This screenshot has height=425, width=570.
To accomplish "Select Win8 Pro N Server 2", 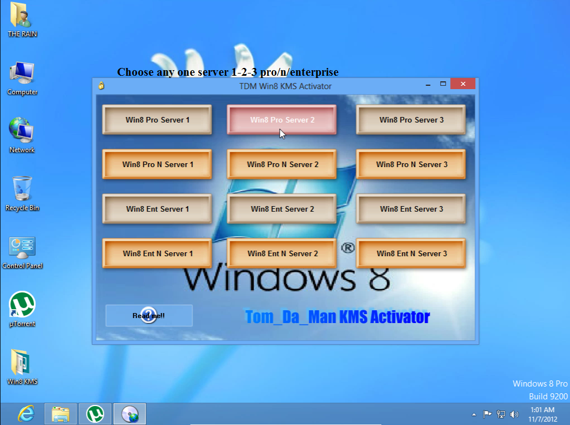I will click(282, 164).
